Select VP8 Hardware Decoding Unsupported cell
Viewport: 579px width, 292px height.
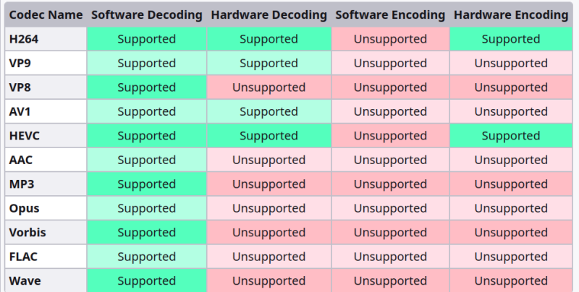269,87
